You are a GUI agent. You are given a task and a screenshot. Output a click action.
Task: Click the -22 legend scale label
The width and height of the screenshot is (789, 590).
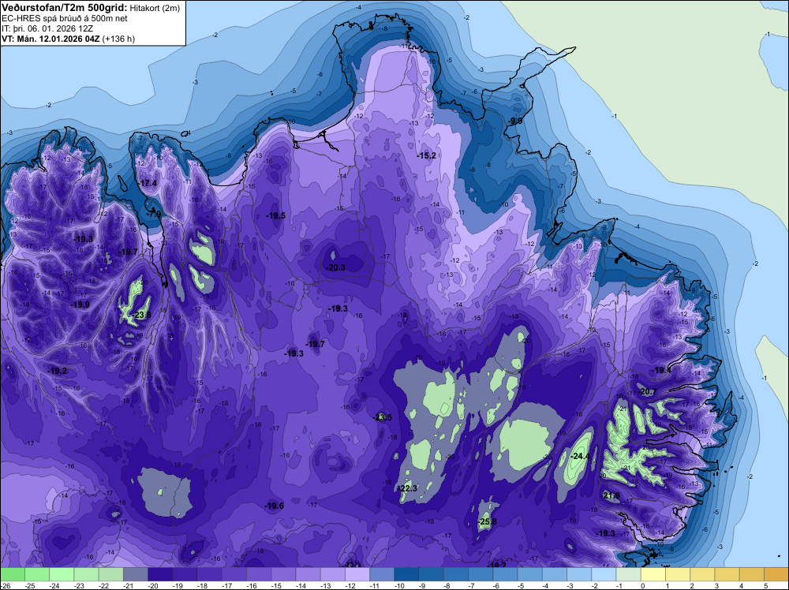point(104,585)
